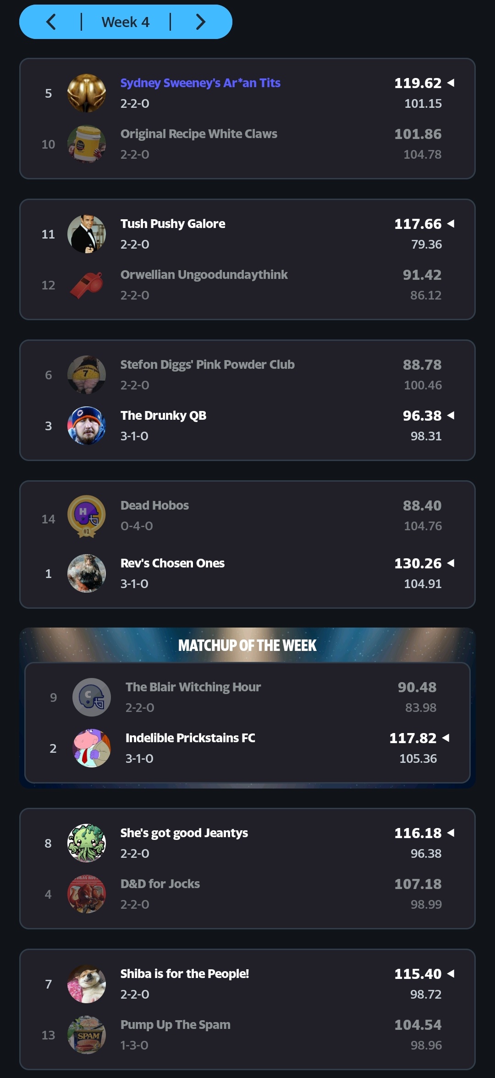
Task: Open Sydney Sweeney's team name link
Action: [200, 83]
